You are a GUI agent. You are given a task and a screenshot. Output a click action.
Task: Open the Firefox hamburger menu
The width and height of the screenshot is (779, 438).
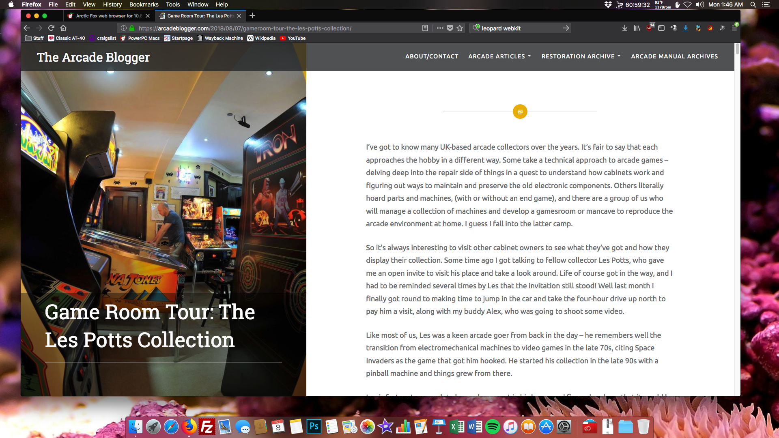(x=734, y=28)
